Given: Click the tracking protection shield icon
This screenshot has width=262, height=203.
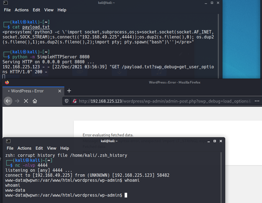Looking at the screenshot, I should 67,101.
